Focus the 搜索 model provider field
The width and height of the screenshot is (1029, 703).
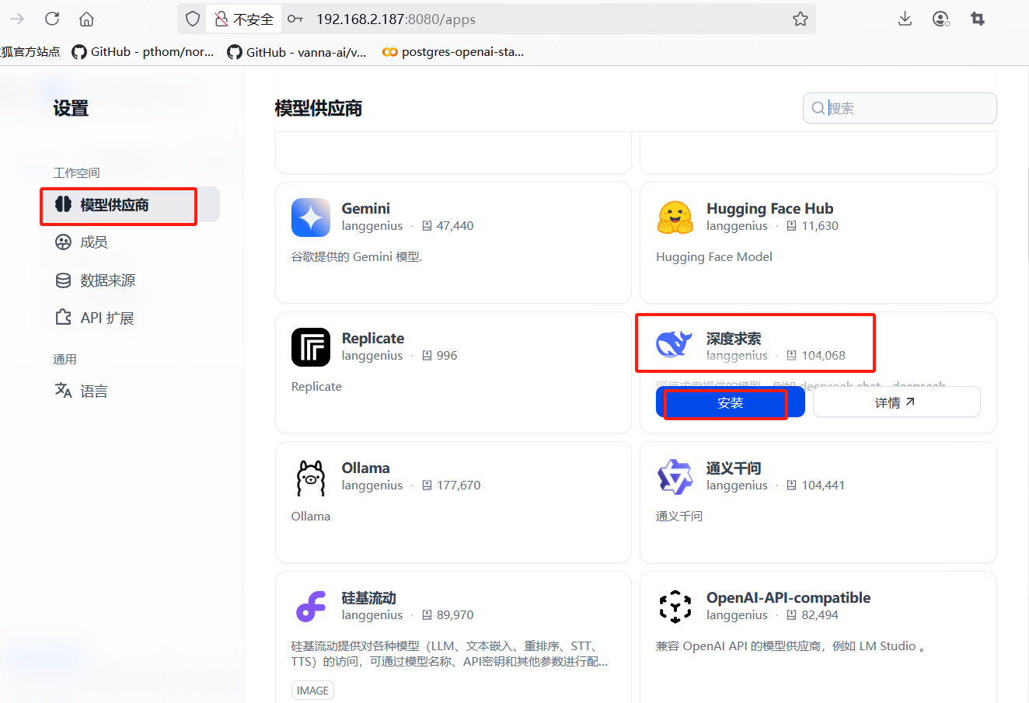[899, 108]
